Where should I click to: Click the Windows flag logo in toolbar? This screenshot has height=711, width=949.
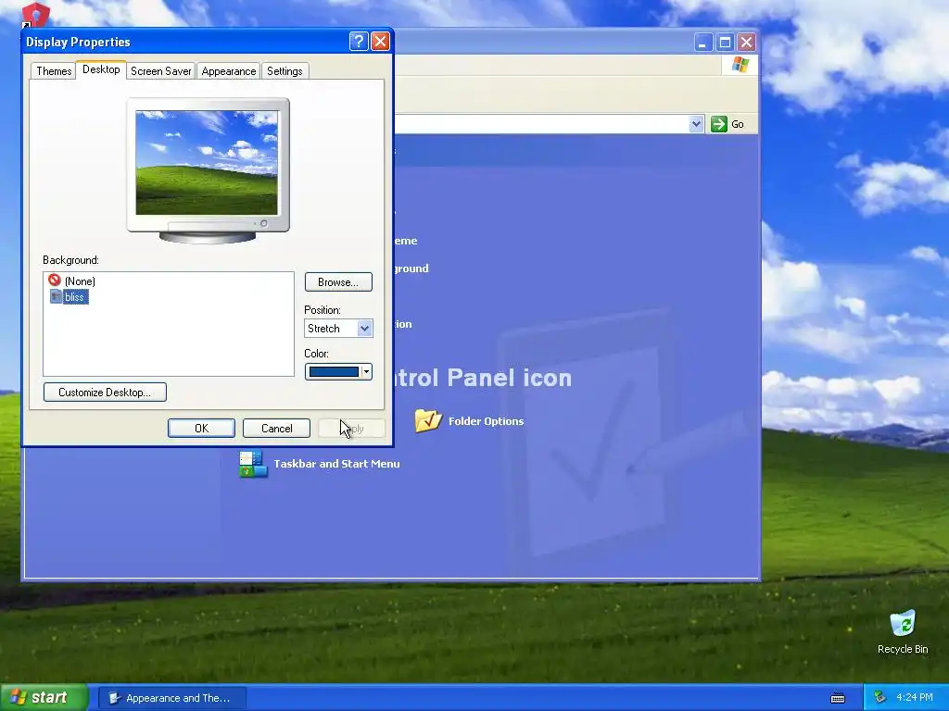coord(740,65)
